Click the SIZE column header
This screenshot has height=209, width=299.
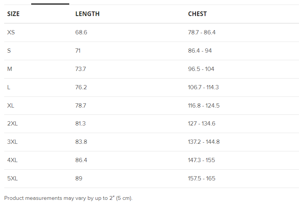[x=13, y=14]
